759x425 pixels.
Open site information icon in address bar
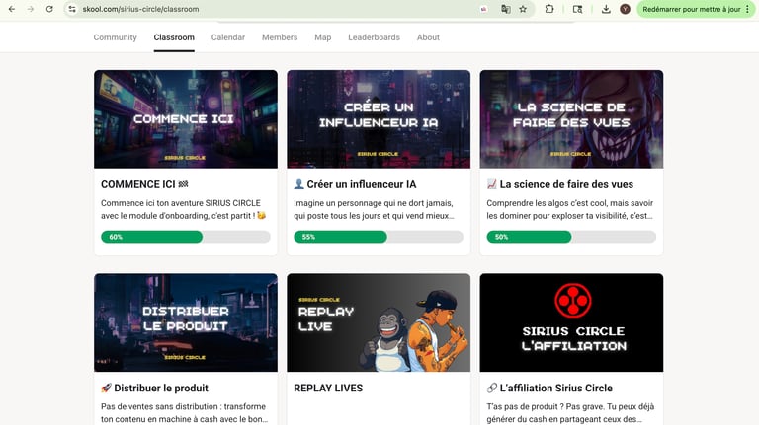[x=72, y=9]
